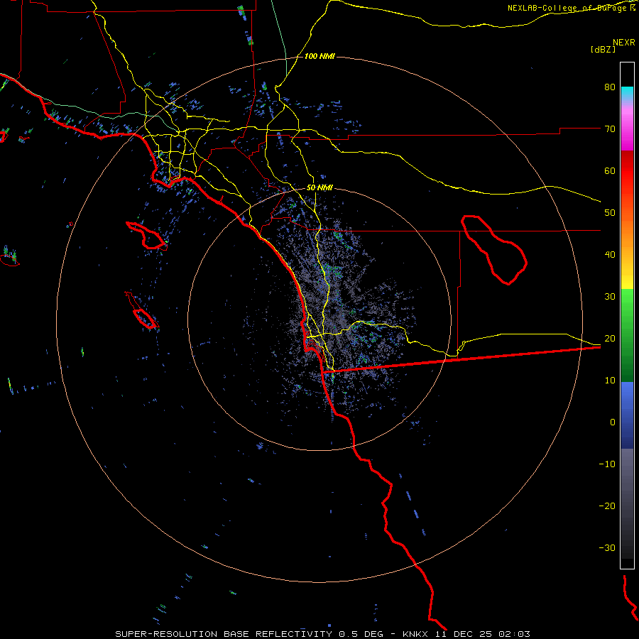Click the 20 dBZ scale value

tap(610, 339)
